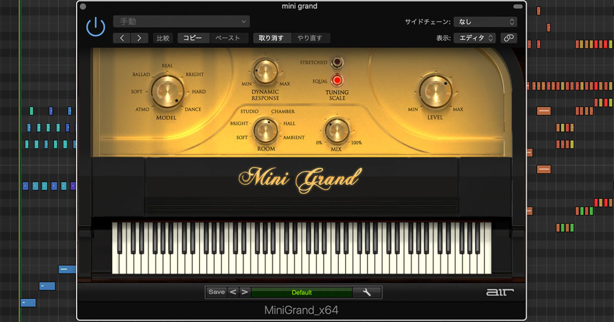Go to previous preset with left arrow
Viewport: 614px width, 322px height.
[233, 292]
